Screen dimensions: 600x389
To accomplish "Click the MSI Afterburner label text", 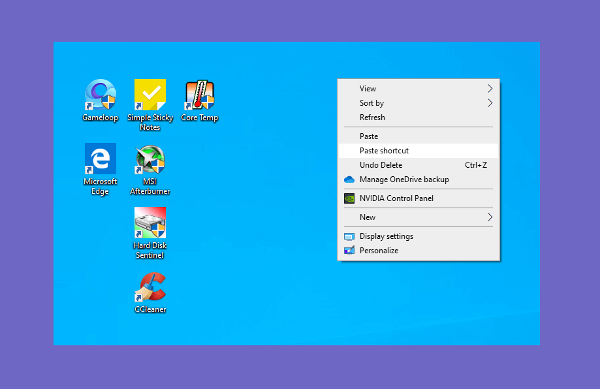I will (x=150, y=186).
